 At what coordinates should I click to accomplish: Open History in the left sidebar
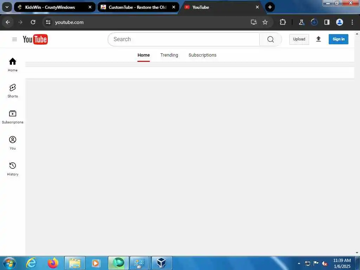(x=13, y=169)
